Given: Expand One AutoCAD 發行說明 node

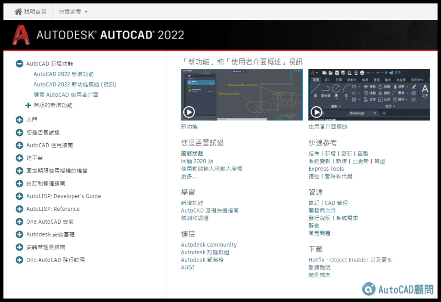Looking at the screenshot, I should [x=19, y=260].
